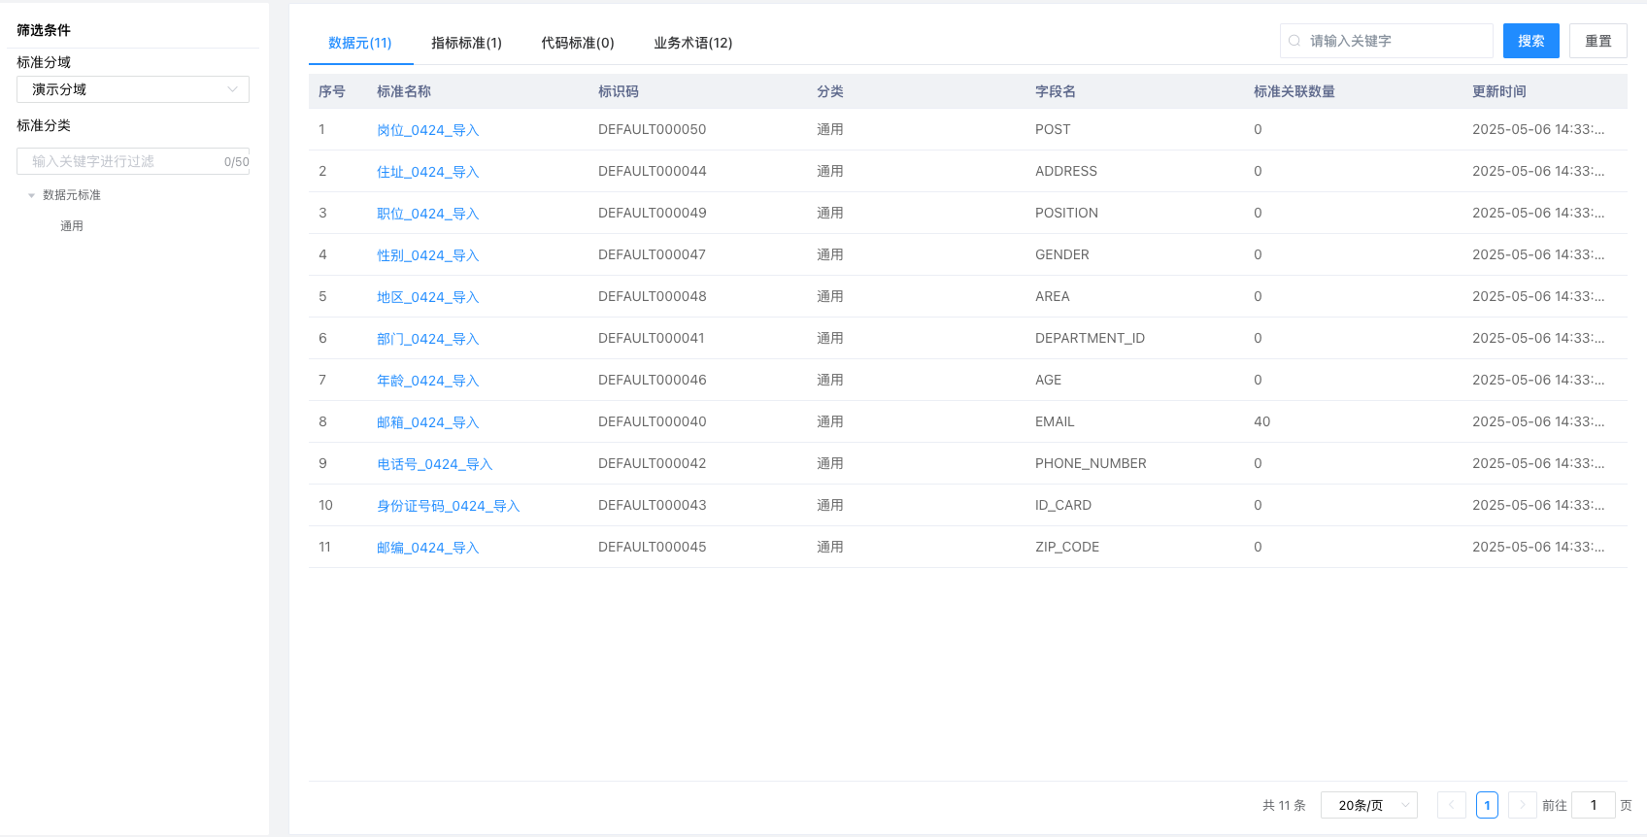Screen dimensions: 1647x837
Task: Collapse the 数据元标准 tree node
Action: (32, 195)
